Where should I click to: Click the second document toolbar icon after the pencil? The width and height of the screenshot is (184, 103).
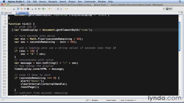[61, 9]
